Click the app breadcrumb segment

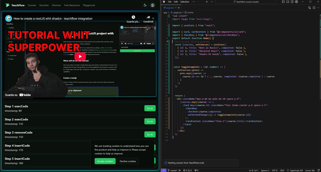[165, 12]
